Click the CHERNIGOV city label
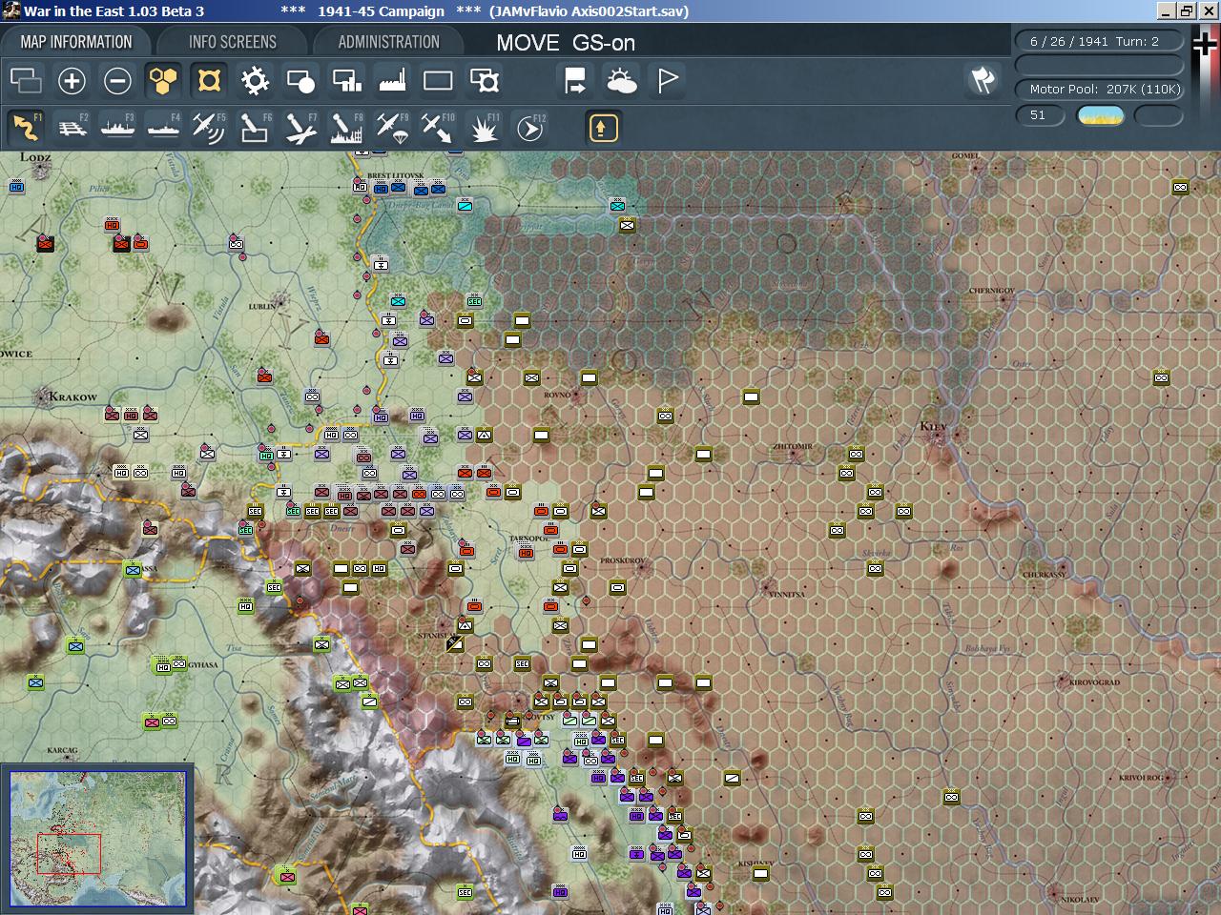1221x915 pixels. pos(992,291)
